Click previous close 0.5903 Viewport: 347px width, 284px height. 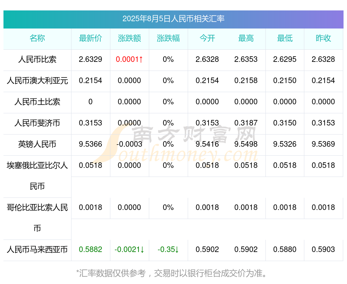point(323,249)
